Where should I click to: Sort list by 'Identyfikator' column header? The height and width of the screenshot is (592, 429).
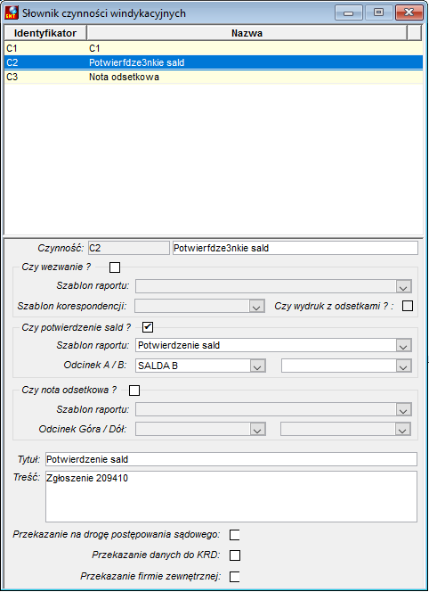pyautogui.click(x=45, y=33)
